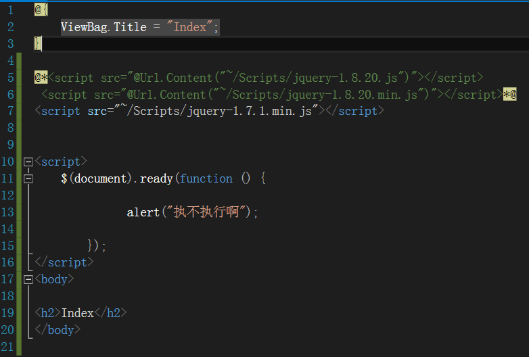Click the highlighted @{ on line 1
Screen dimensions: 529x357
pyautogui.click(x=41, y=10)
